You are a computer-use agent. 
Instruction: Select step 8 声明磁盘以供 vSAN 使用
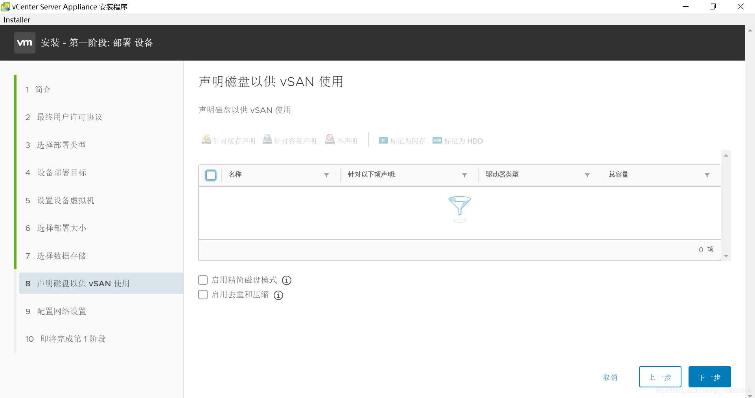coord(101,283)
